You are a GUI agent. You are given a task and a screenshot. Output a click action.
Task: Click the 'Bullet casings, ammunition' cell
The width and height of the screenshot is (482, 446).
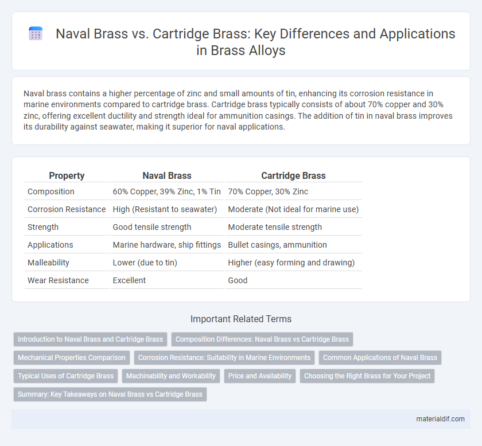[x=293, y=245]
